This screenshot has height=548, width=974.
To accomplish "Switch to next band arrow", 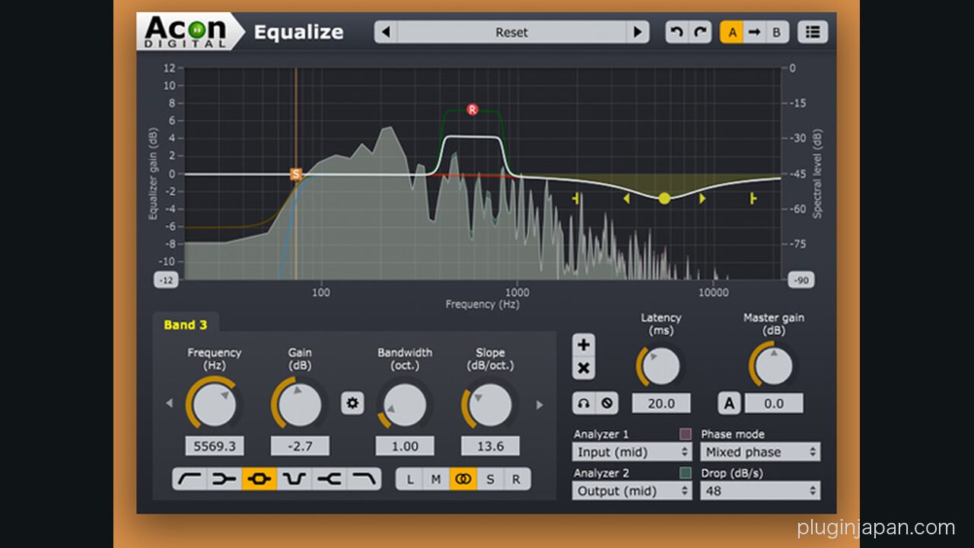I will coord(540,405).
